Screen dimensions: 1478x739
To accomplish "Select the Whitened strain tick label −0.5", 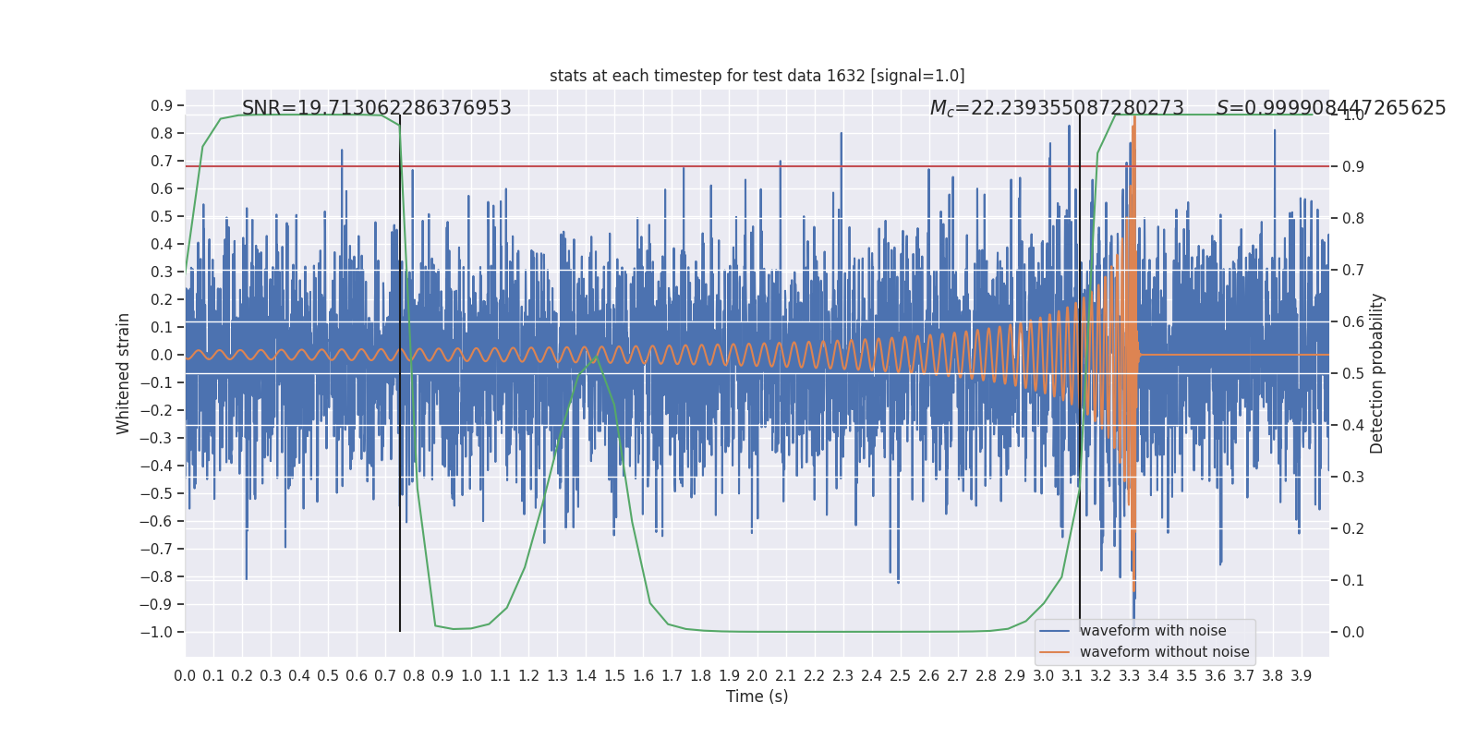I will coord(156,494).
